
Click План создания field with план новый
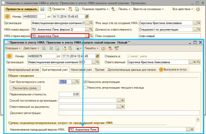(x=170, y=36)
